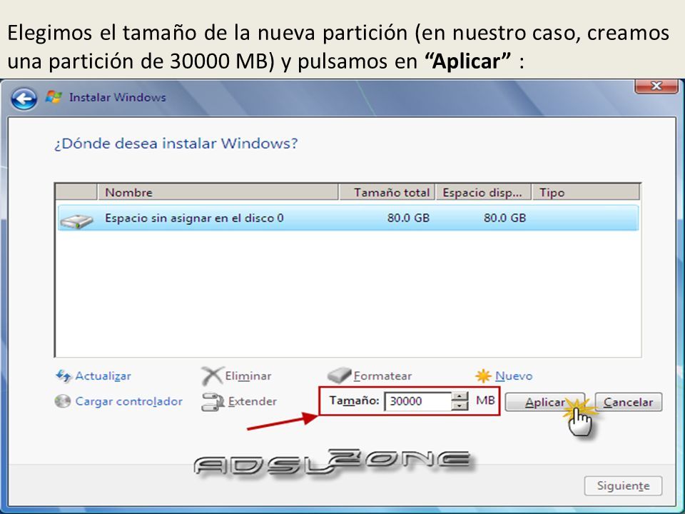Click the Formatear drive icon

339,376
